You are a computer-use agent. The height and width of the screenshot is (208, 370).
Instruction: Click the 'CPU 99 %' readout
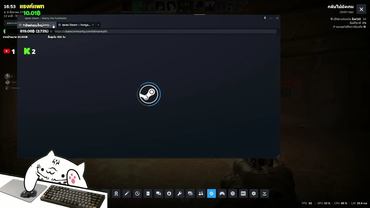click(x=341, y=203)
